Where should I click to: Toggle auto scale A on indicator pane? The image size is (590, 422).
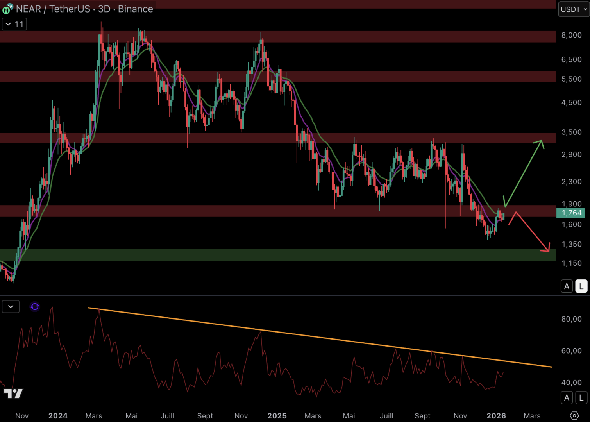point(567,398)
